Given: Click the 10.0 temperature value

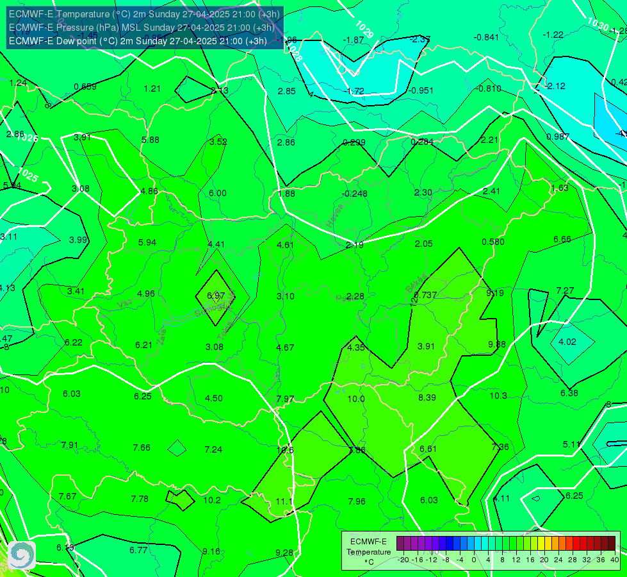Looking at the screenshot, I should (356, 399).
